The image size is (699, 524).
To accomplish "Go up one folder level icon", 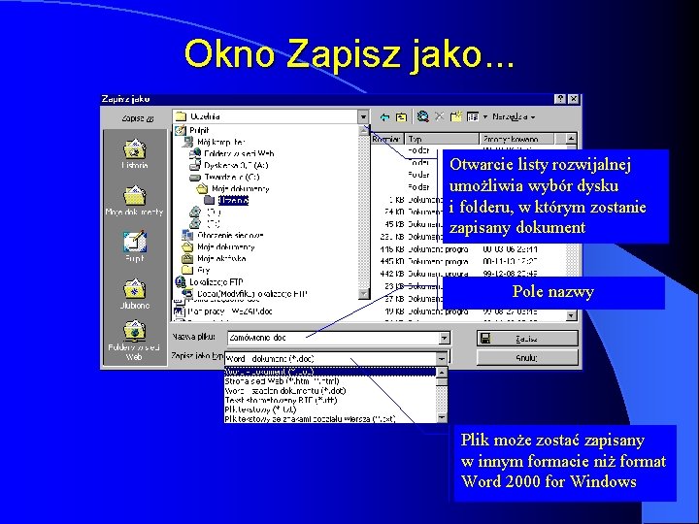I will click(402, 117).
